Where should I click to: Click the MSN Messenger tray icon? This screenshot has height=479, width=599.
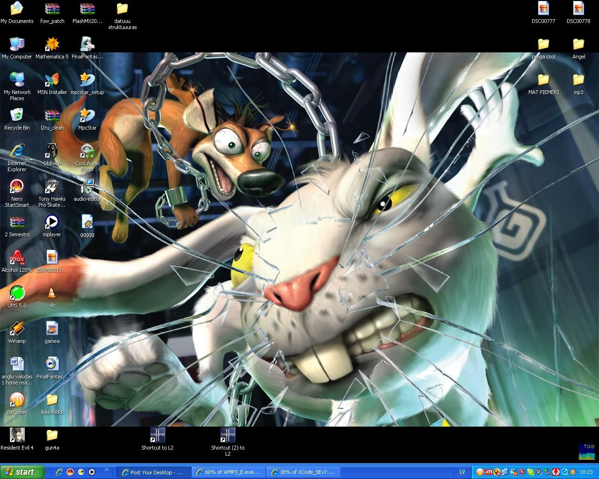coord(514,472)
